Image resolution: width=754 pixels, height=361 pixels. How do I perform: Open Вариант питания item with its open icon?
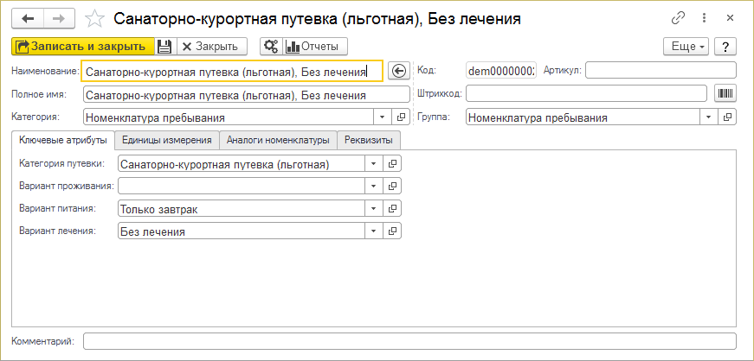tap(392, 208)
